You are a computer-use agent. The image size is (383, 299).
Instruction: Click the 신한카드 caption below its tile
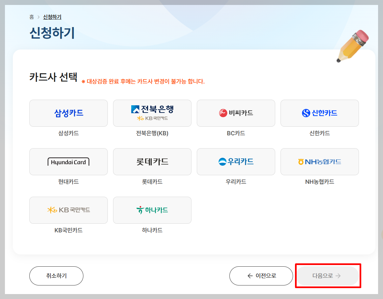point(319,133)
